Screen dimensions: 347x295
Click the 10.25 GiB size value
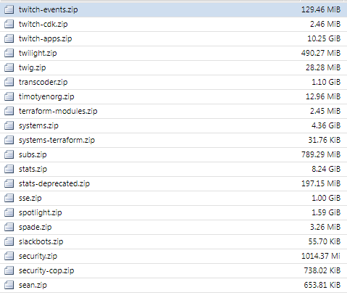pos(324,38)
